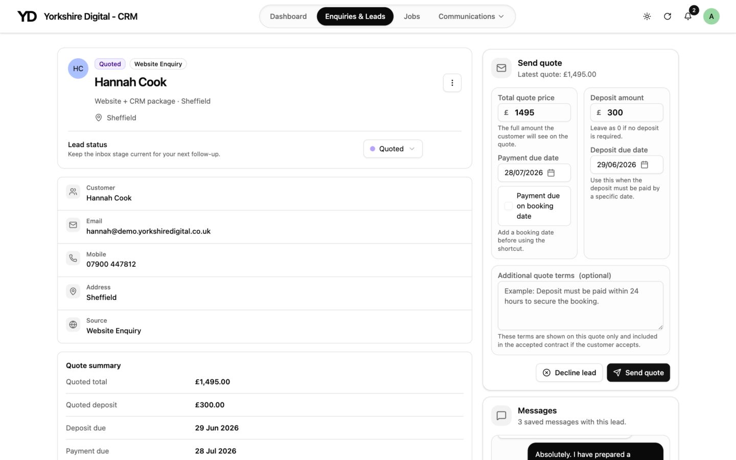Click the Website + CRM package · Sheffield subtitle

click(152, 101)
